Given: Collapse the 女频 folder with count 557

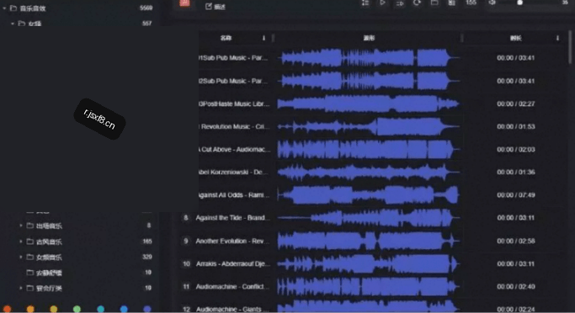Looking at the screenshot, I should 13,24.
